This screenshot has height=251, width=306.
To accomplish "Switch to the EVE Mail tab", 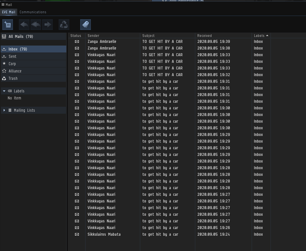I will click(x=9, y=12).
